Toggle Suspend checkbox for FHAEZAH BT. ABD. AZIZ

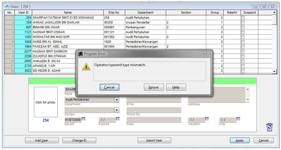point(243,47)
